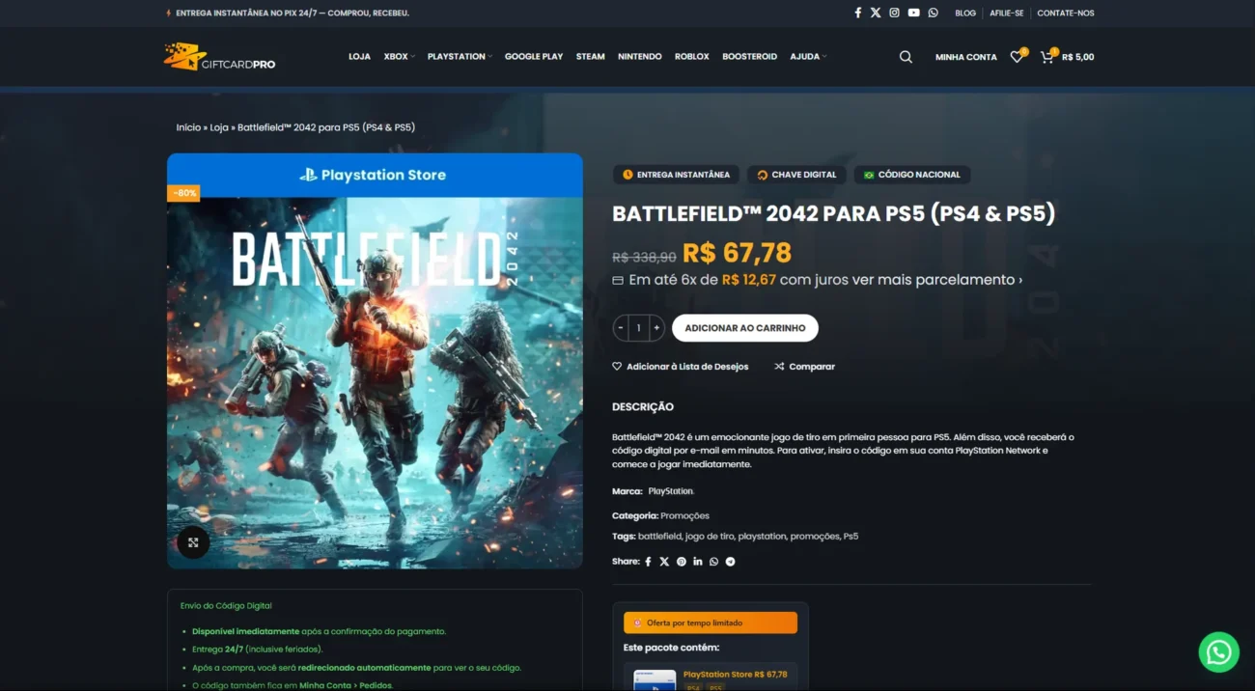Share product on WhatsApp

714,562
